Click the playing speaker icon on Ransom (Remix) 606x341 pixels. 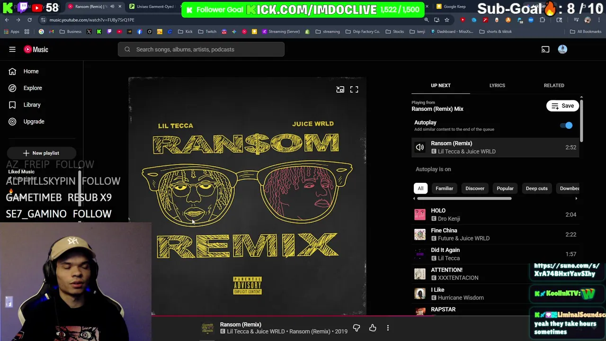[420, 147]
